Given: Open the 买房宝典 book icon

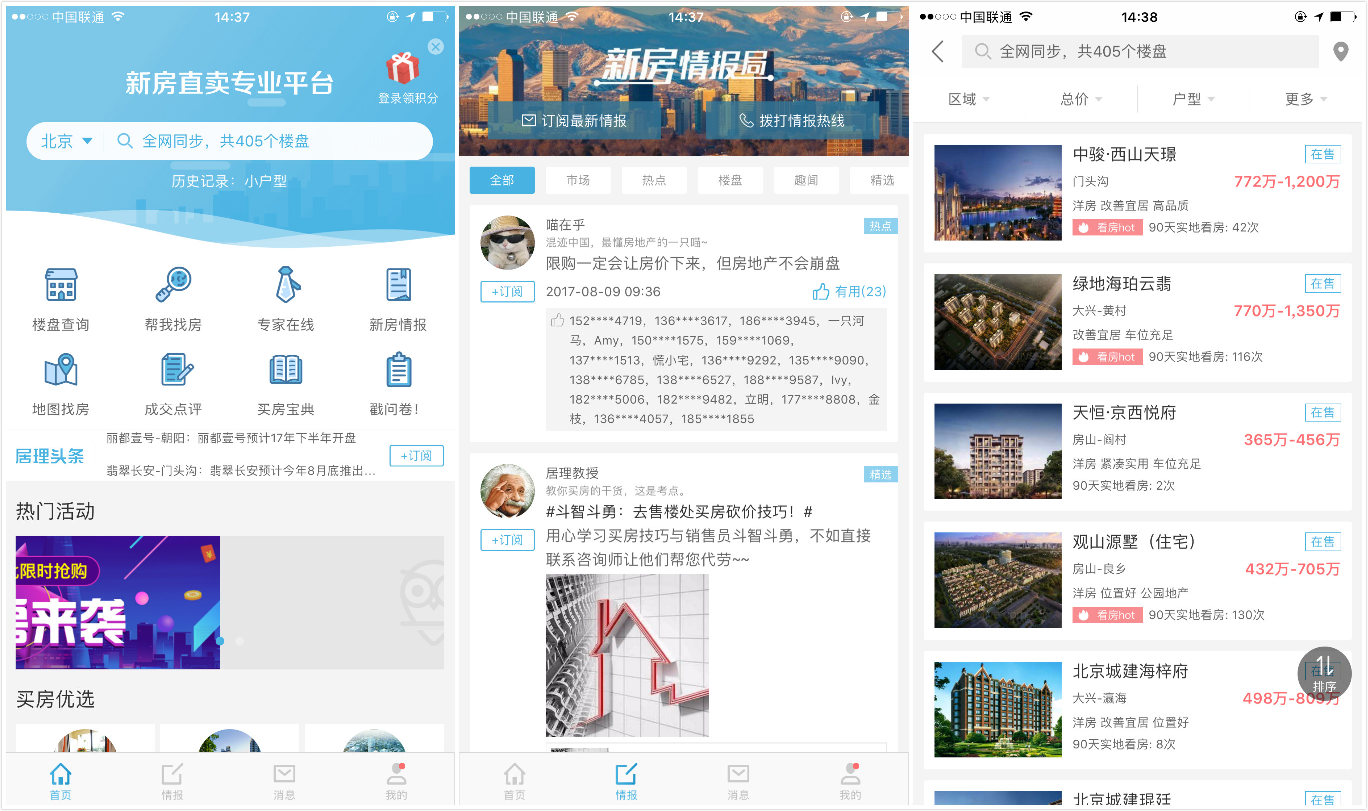Looking at the screenshot, I should 286,370.
